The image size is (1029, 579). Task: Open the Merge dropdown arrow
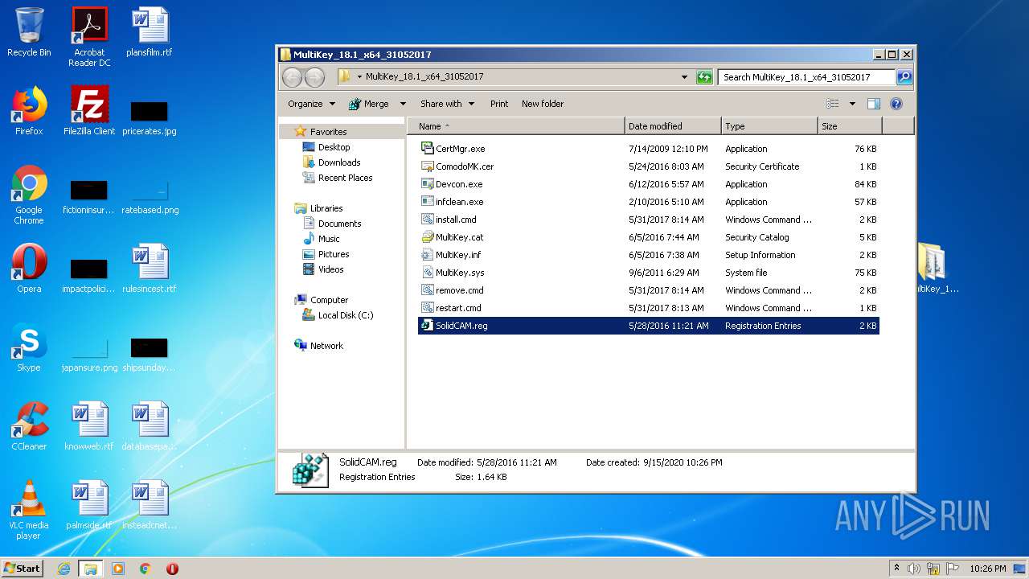pos(403,104)
